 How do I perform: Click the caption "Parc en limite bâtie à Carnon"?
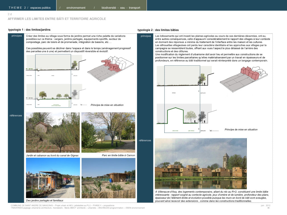click(118, 155)
